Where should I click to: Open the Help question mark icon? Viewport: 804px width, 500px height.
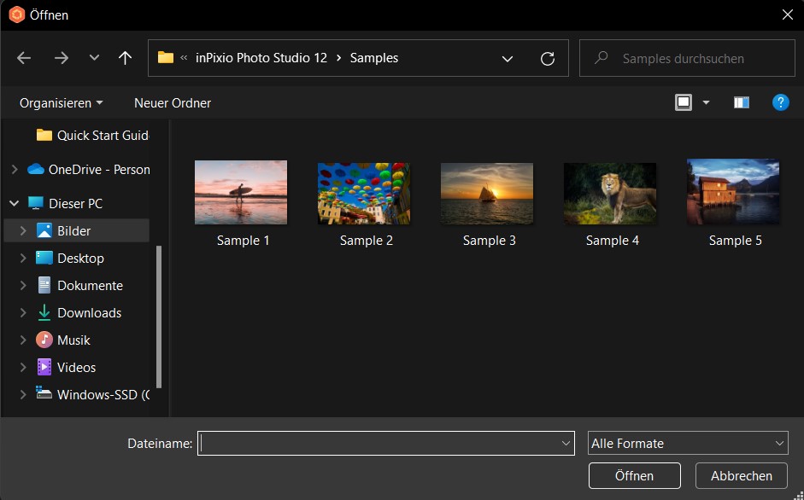pos(780,102)
